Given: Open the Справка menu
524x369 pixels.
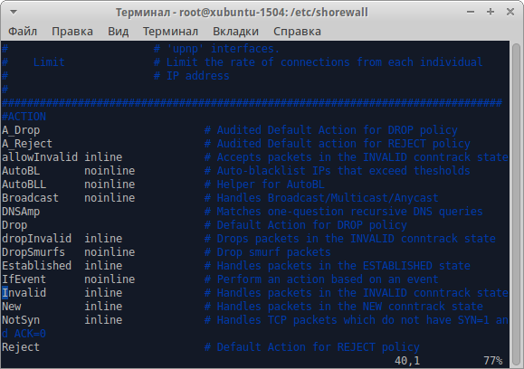Looking at the screenshot, I should pos(297,32).
